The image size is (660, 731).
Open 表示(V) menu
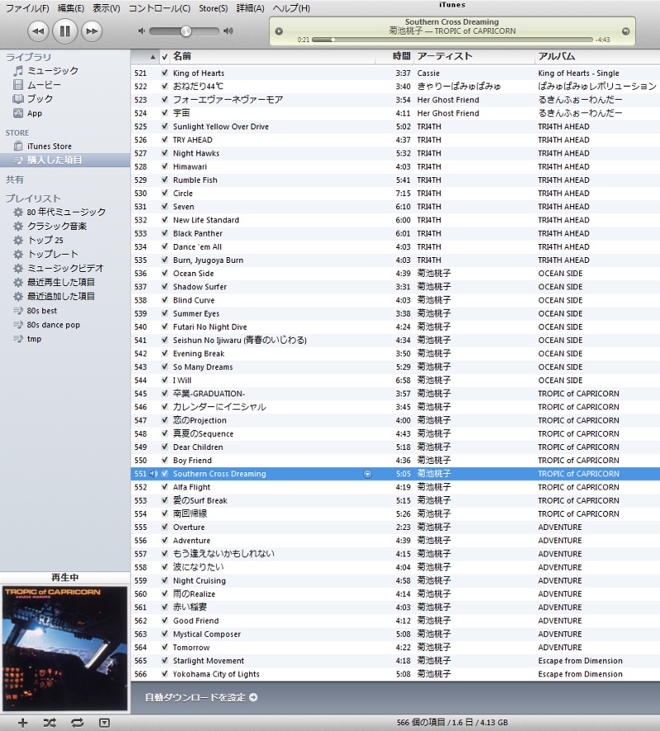point(106,8)
